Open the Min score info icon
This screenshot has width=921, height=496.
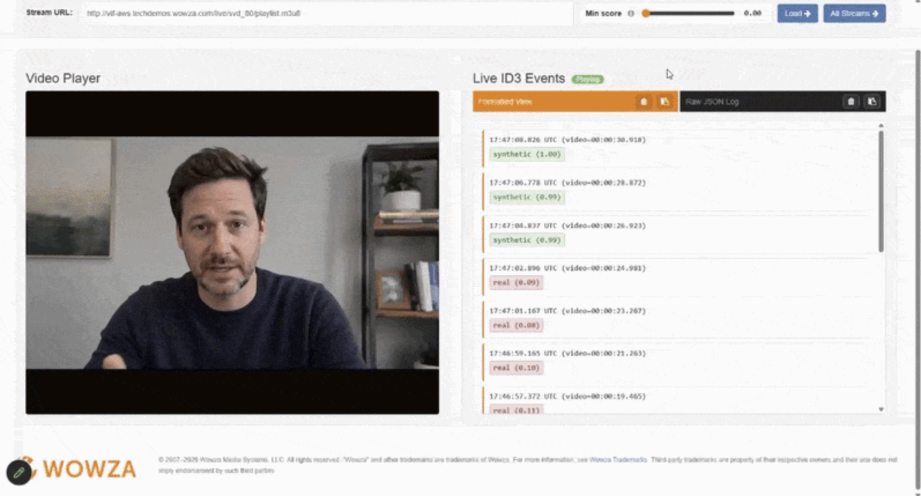631,13
